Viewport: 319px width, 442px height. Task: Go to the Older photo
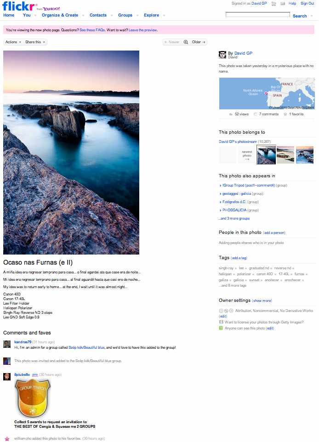(x=198, y=42)
